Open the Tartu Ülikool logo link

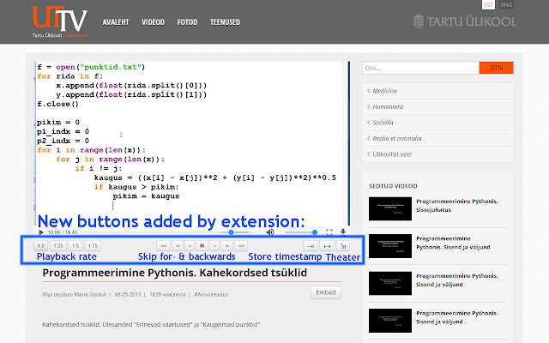tap(465, 21)
